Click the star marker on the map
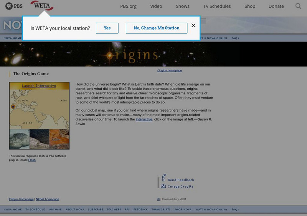 click(x=13, y=107)
